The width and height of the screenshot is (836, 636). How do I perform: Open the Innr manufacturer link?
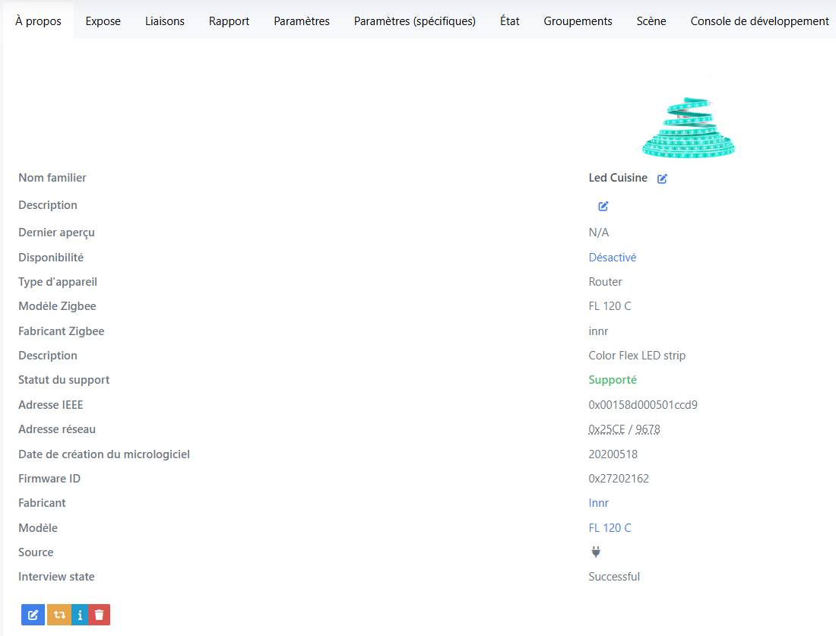click(x=598, y=503)
